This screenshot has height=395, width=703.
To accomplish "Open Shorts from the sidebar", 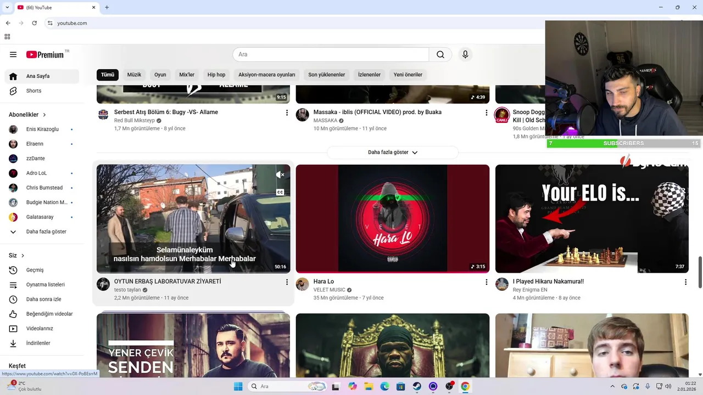I will click(x=42, y=91).
